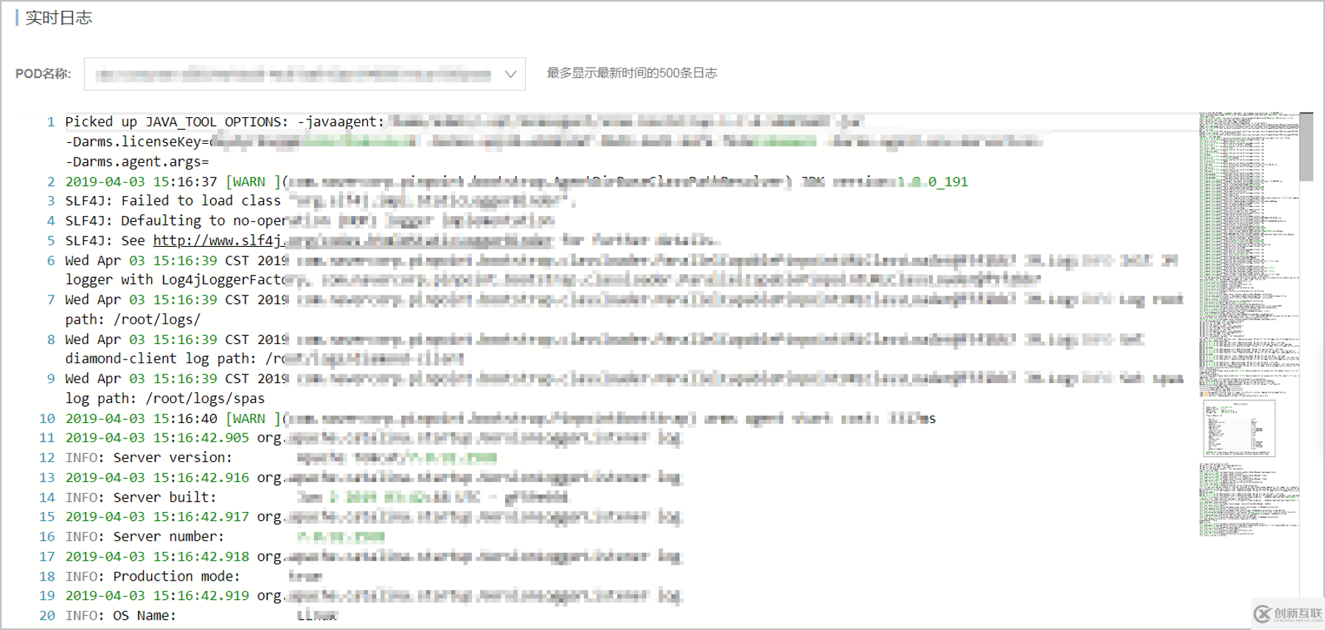Click '2019-04-03 15:16:40 [WARN ]' entry
1325x630 pixels.
click(501, 418)
